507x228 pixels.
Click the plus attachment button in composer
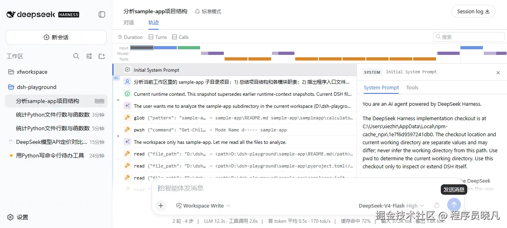coord(161,206)
